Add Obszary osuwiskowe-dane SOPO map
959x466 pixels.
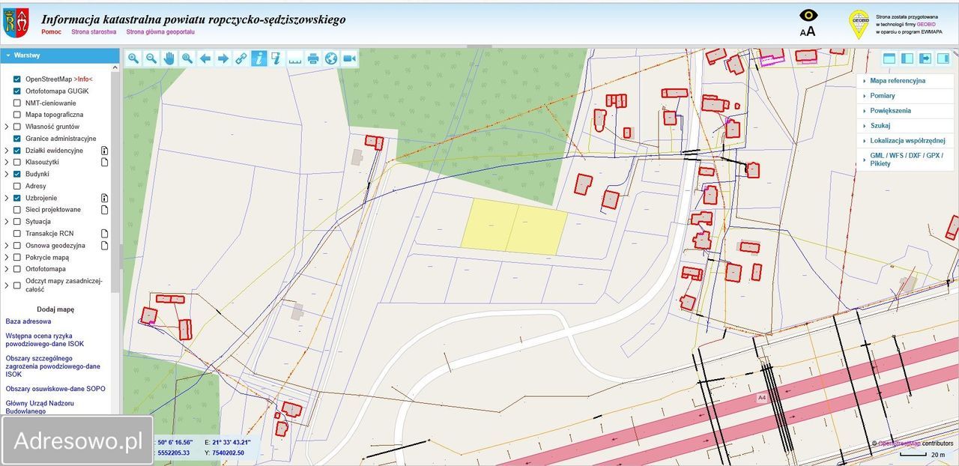click(55, 389)
